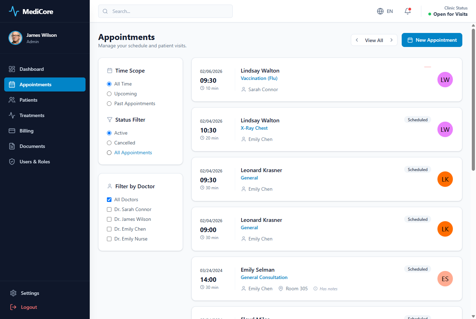476x319 pixels.
Task: Click LW avatar on Vaccination (Flu) card
Action: (445, 80)
